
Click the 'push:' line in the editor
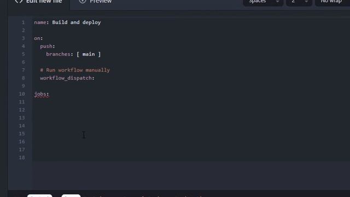(x=48, y=46)
